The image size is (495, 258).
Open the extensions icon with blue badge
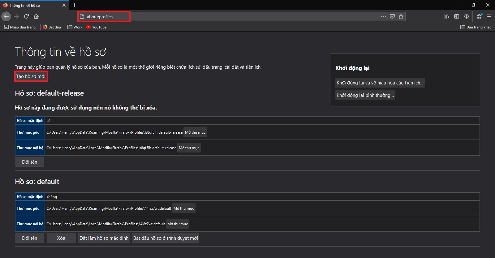479,16
